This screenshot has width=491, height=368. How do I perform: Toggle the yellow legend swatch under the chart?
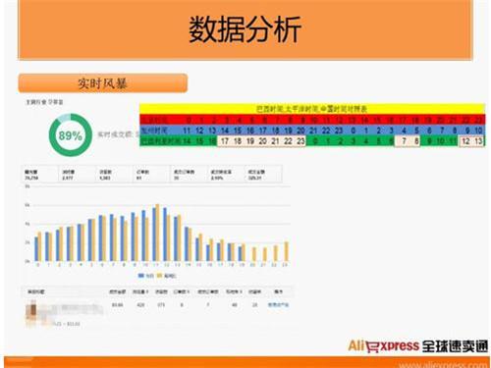pos(160,276)
